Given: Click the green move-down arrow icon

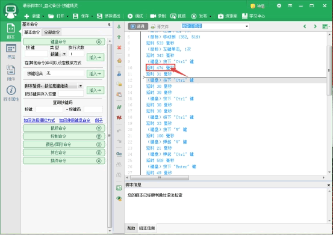Looking at the screenshot, I should click(119, 27).
